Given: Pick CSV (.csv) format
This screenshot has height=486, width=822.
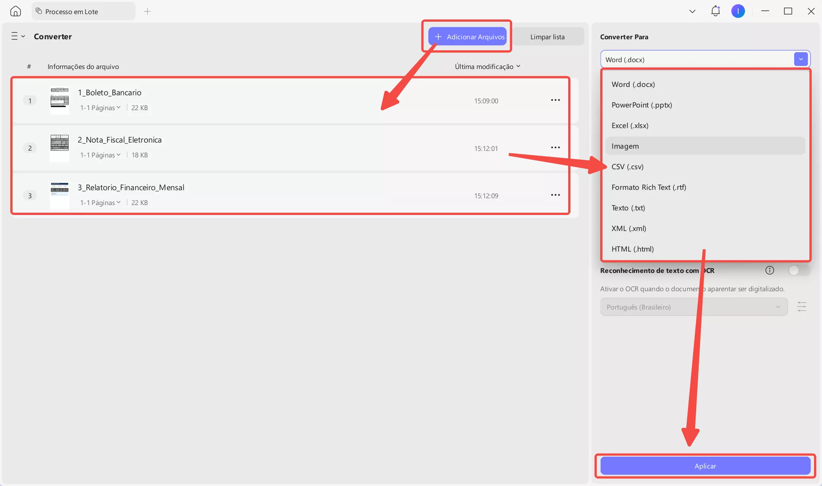Looking at the screenshot, I should pyautogui.click(x=705, y=167).
